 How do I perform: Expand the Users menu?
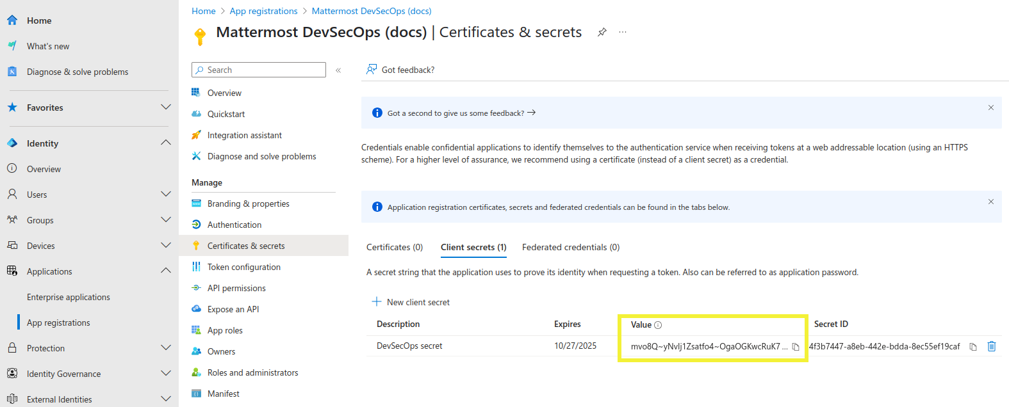[166, 194]
